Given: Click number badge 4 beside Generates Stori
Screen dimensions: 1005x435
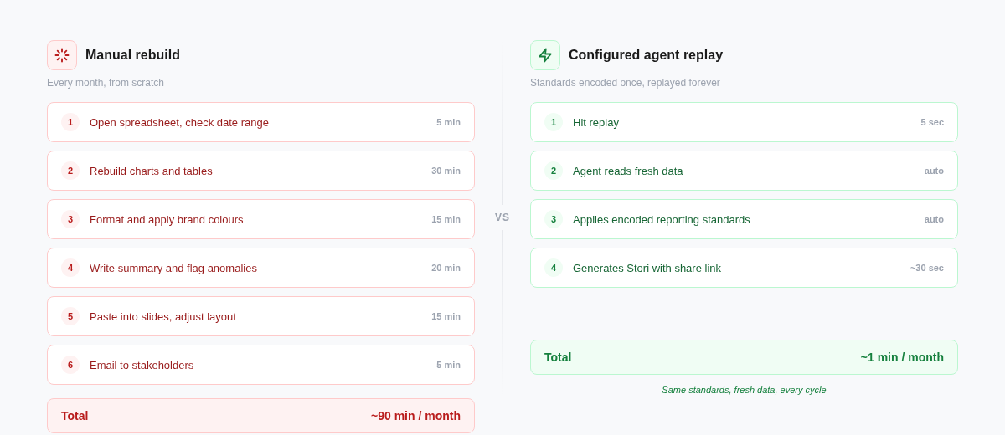Looking at the screenshot, I should coord(554,268).
